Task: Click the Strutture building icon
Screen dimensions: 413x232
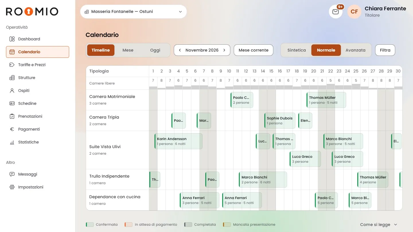Action: (x=12, y=78)
